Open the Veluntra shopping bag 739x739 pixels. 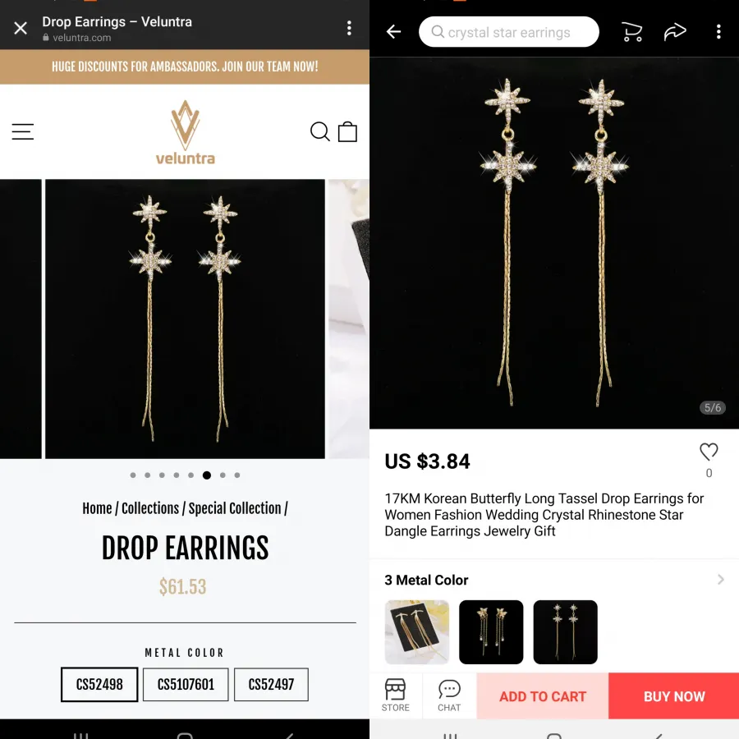tap(348, 131)
